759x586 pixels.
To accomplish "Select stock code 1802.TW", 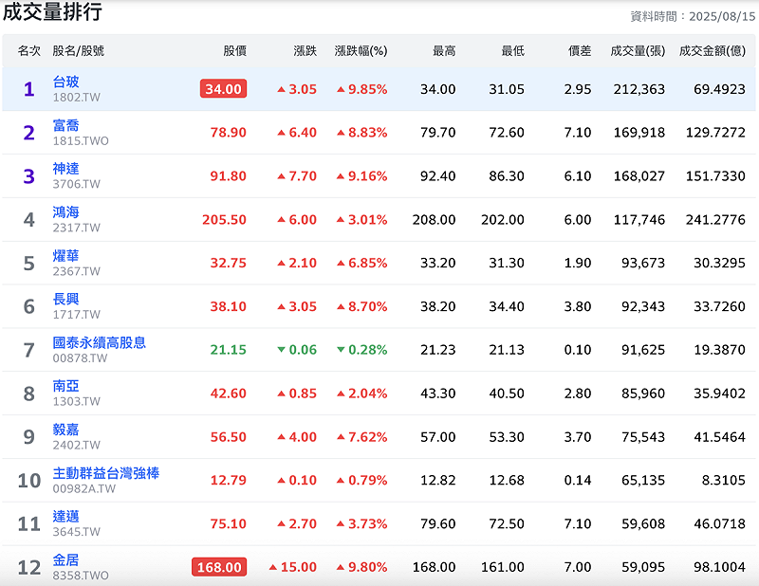I will (x=77, y=98).
